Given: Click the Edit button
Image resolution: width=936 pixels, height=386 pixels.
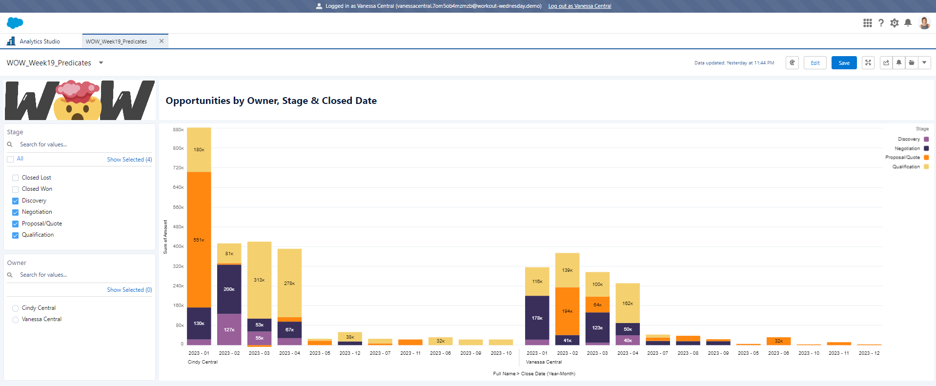Looking at the screenshot, I should [815, 62].
